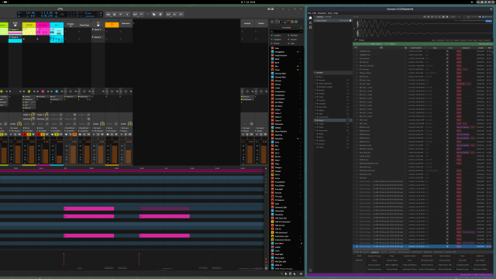
Task: Click the redo arrow in Bitwig's toolbar
Action: point(147,14)
